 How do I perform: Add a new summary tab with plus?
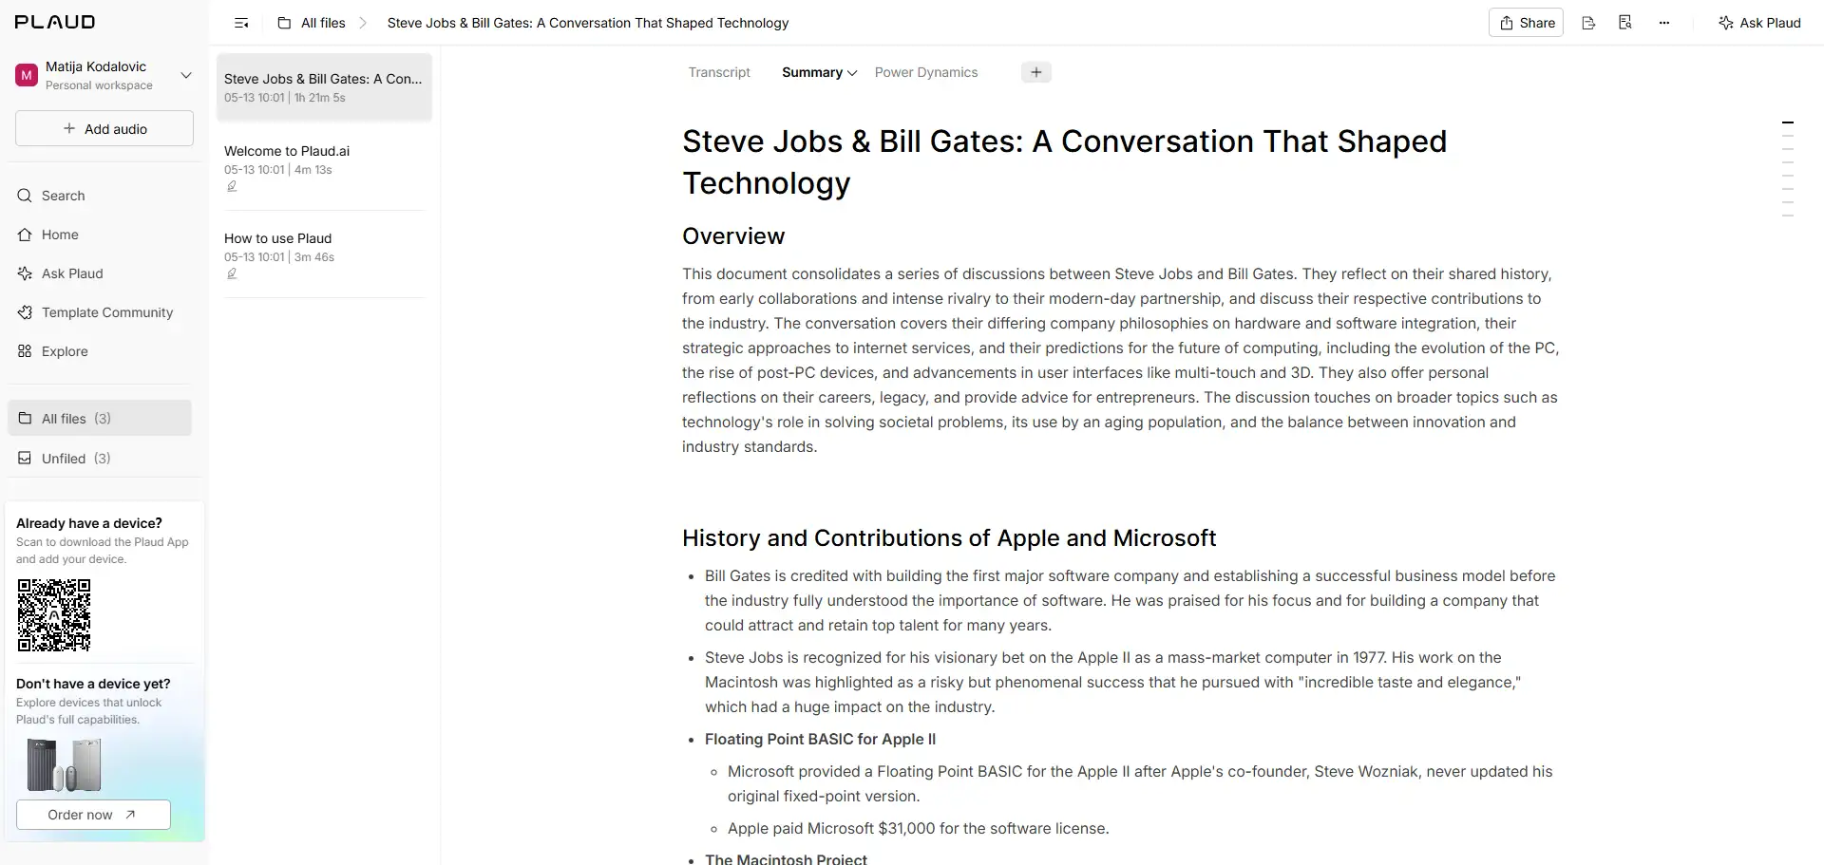point(1036,72)
